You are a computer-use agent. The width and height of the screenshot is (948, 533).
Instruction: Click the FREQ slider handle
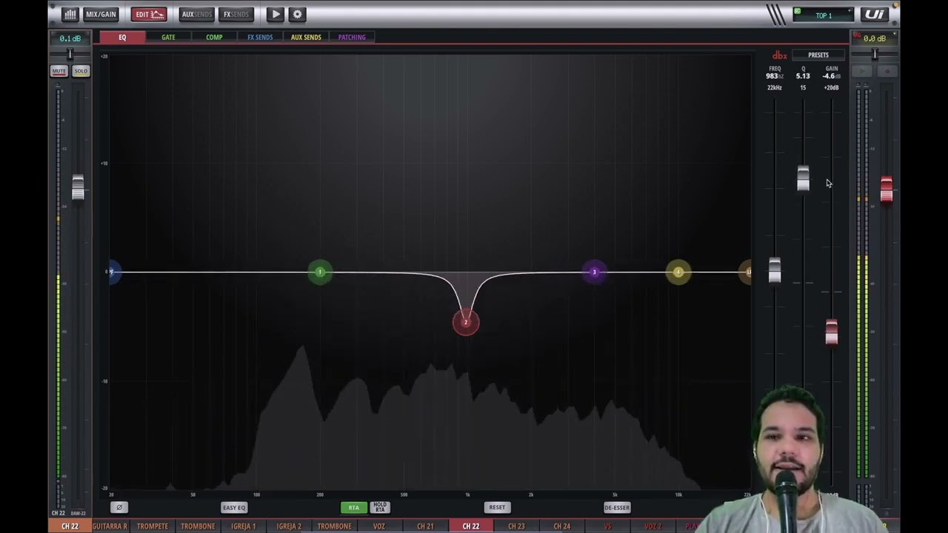(775, 270)
